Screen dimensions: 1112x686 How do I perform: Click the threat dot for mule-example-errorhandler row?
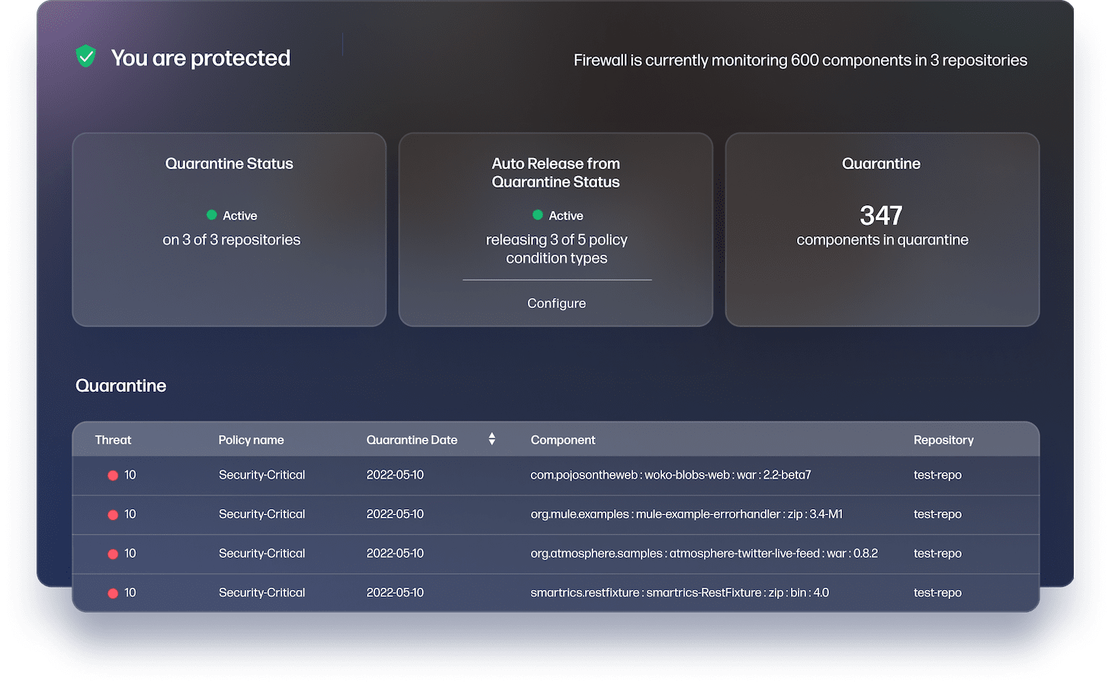(x=113, y=514)
